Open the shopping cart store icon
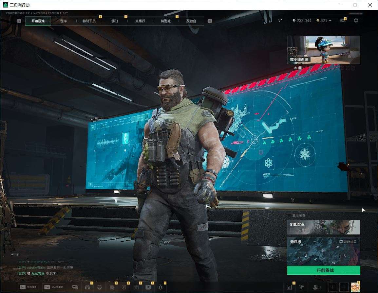Screen dimensions: 378x293 coord(112,287)
